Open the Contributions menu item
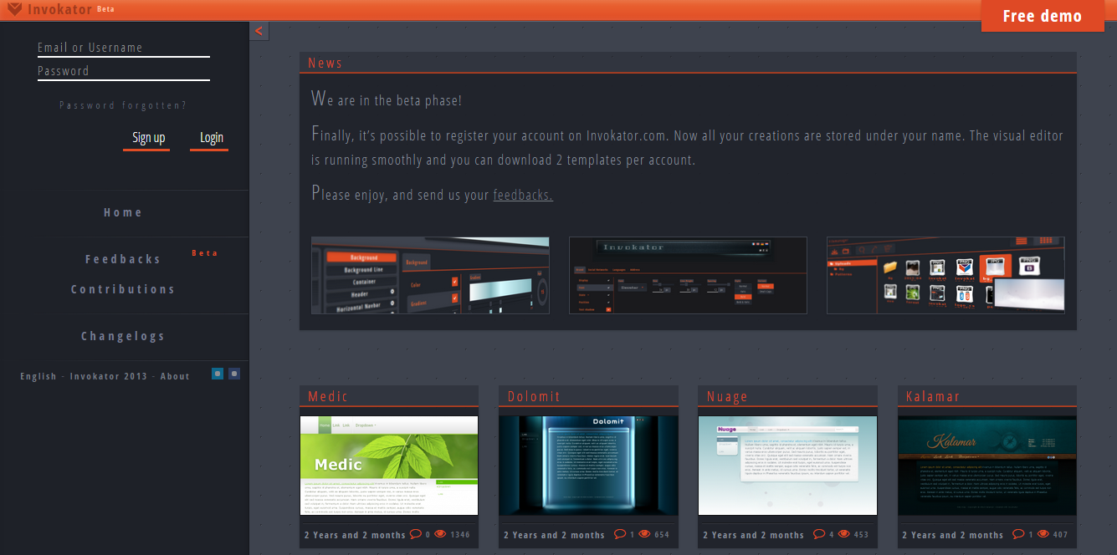Screen dimensions: 1117x555 pos(123,289)
